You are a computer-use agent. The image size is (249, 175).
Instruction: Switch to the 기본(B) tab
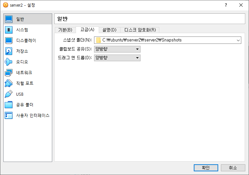pyautogui.click(x=65, y=30)
